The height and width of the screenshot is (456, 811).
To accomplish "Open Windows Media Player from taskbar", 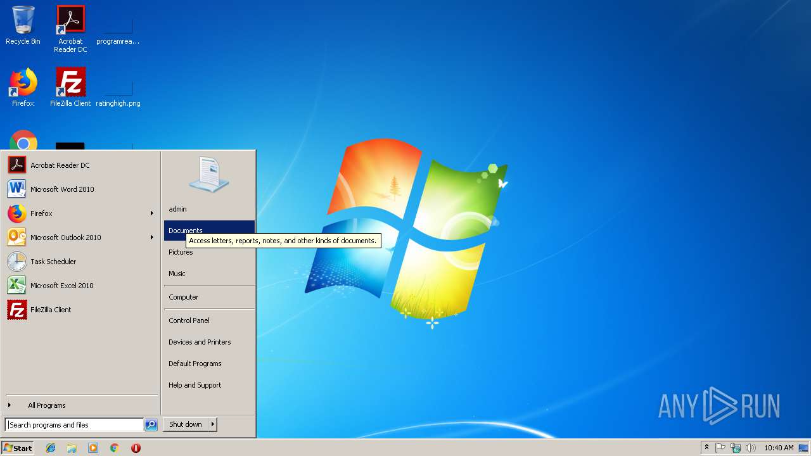I will pyautogui.click(x=93, y=448).
